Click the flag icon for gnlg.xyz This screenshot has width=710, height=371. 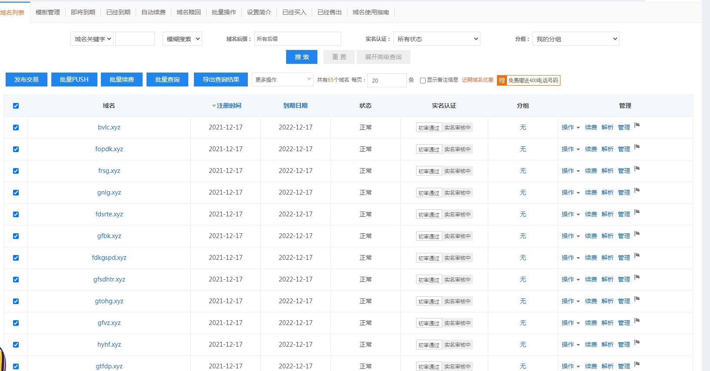click(637, 191)
